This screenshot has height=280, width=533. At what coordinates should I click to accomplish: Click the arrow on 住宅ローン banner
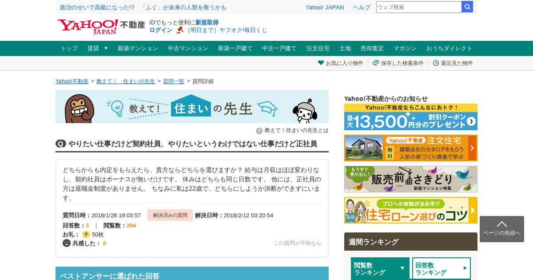473,210
